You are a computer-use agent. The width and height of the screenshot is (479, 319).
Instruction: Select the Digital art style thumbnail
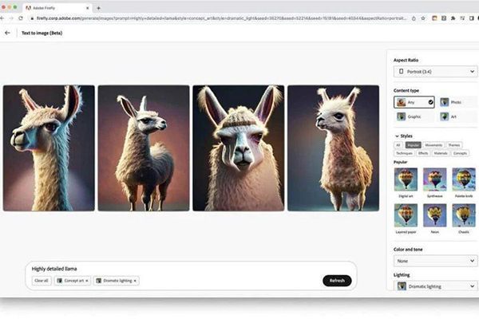[x=406, y=179]
